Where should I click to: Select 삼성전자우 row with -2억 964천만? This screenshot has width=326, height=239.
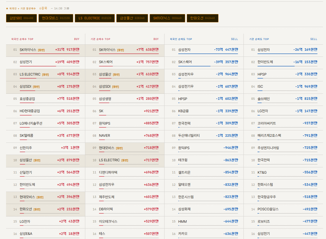pyautogui.click(x=204, y=75)
